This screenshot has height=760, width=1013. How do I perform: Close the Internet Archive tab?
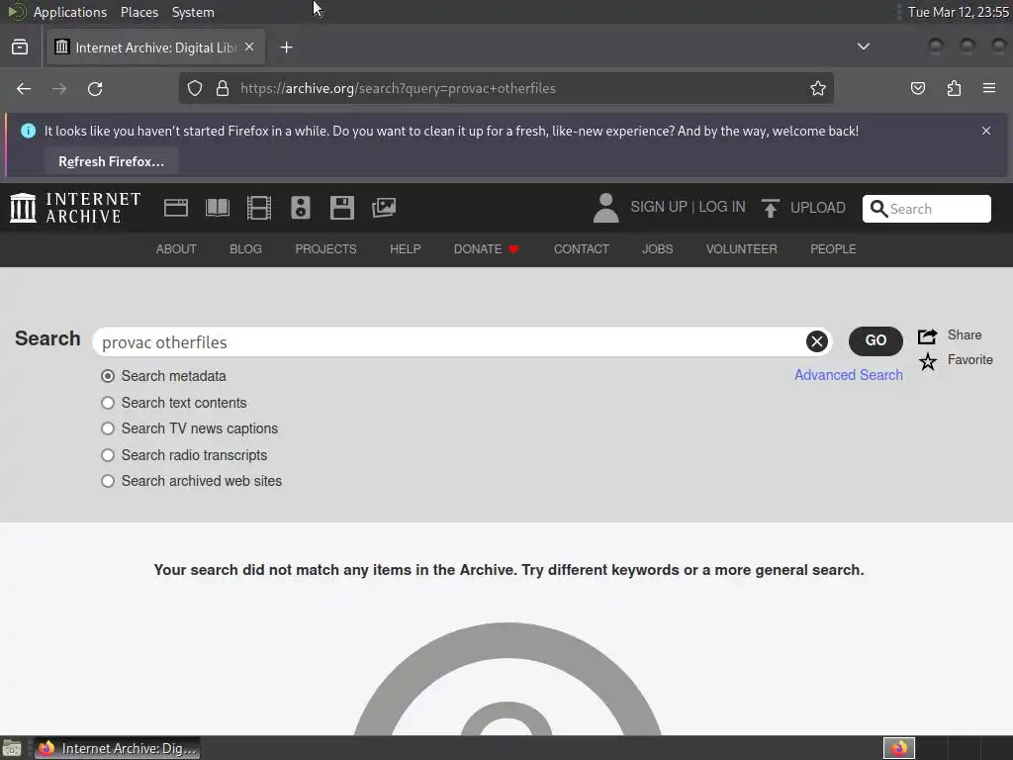tap(249, 47)
